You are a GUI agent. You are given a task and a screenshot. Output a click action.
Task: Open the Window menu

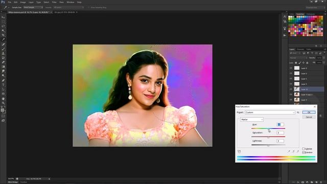[x=71, y=2]
